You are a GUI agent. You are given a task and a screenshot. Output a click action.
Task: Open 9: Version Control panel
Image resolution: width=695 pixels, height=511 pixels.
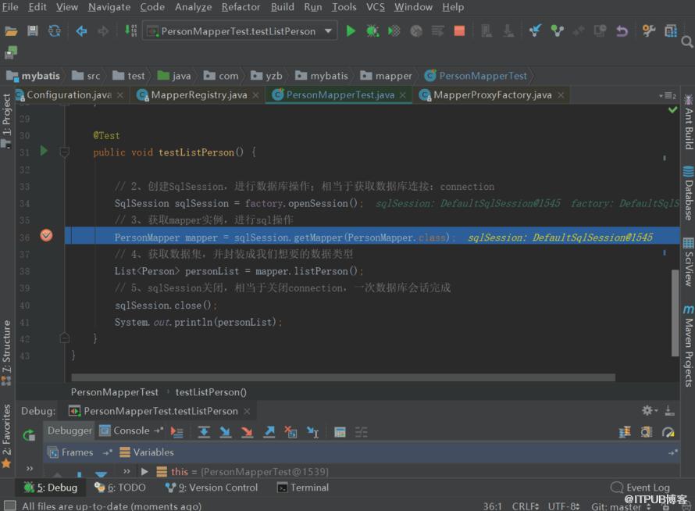tap(212, 488)
